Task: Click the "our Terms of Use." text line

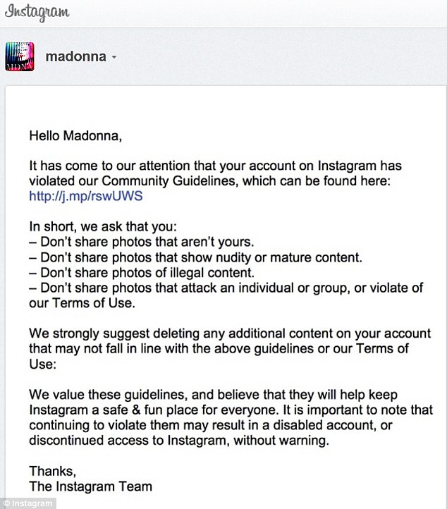Action: pos(82,303)
